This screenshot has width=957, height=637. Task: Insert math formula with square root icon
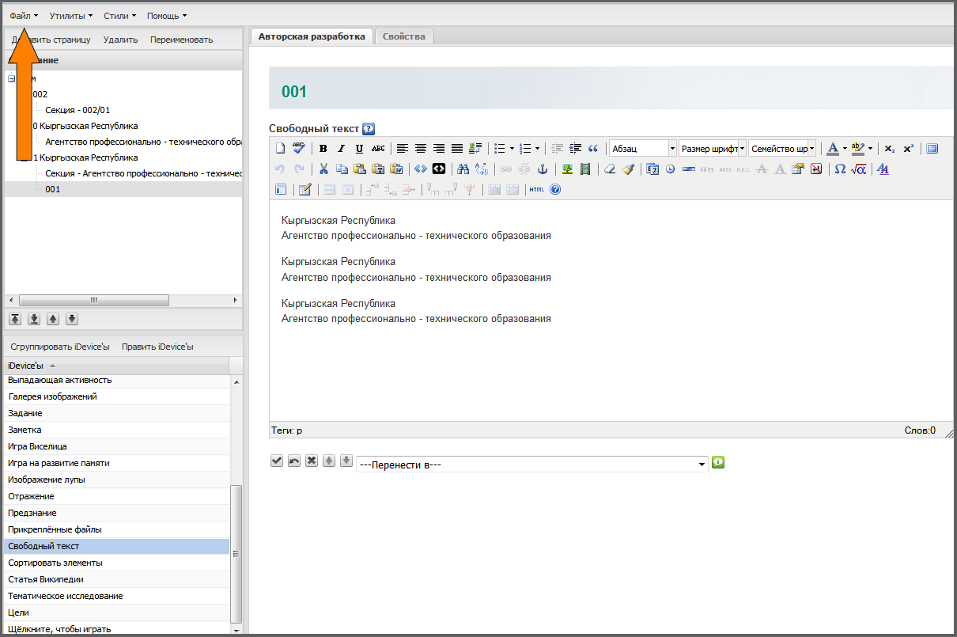(859, 169)
